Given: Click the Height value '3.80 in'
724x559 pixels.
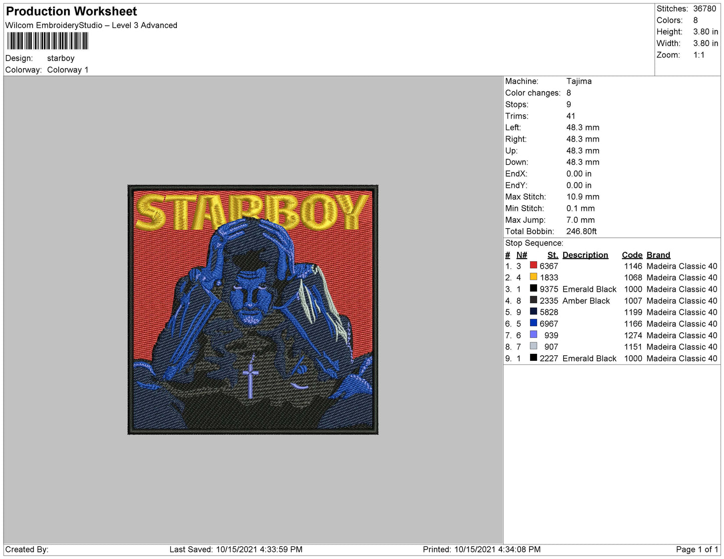Looking at the screenshot, I should pos(705,32).
